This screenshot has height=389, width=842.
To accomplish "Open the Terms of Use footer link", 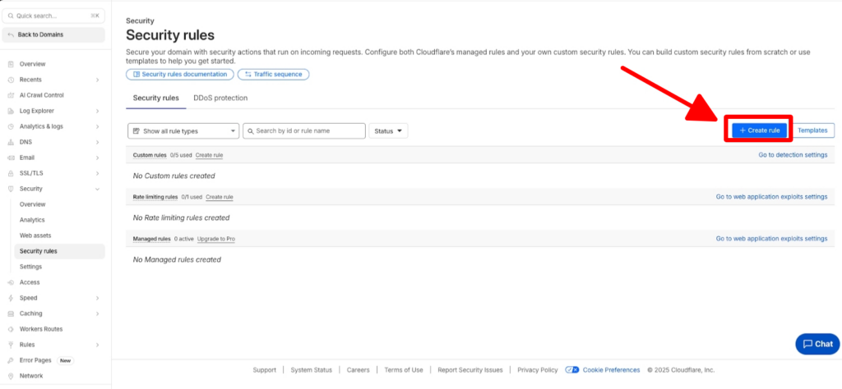I will tap(404, 369).
